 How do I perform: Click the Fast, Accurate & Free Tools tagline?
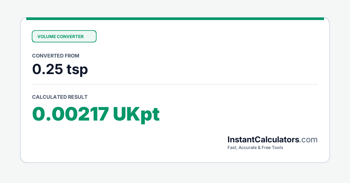tap(255, 148)
